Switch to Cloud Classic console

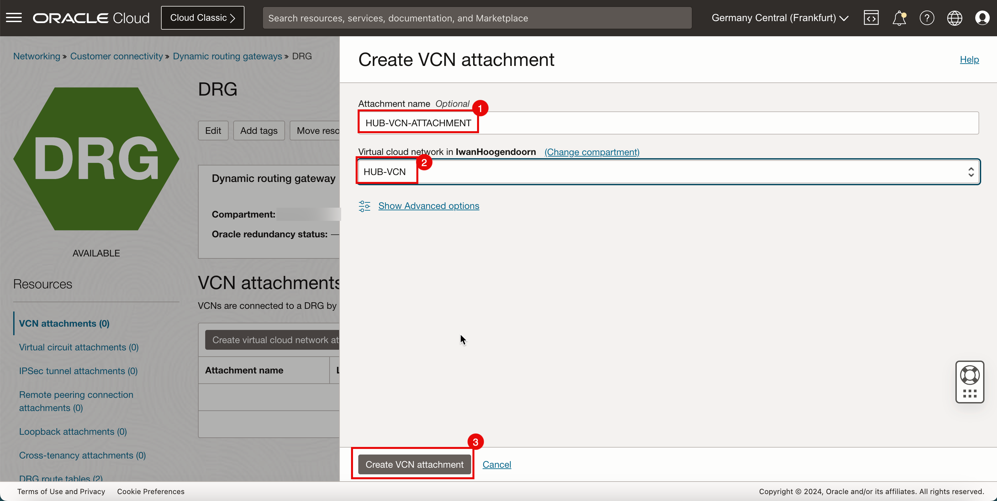(x=203, y=18)
